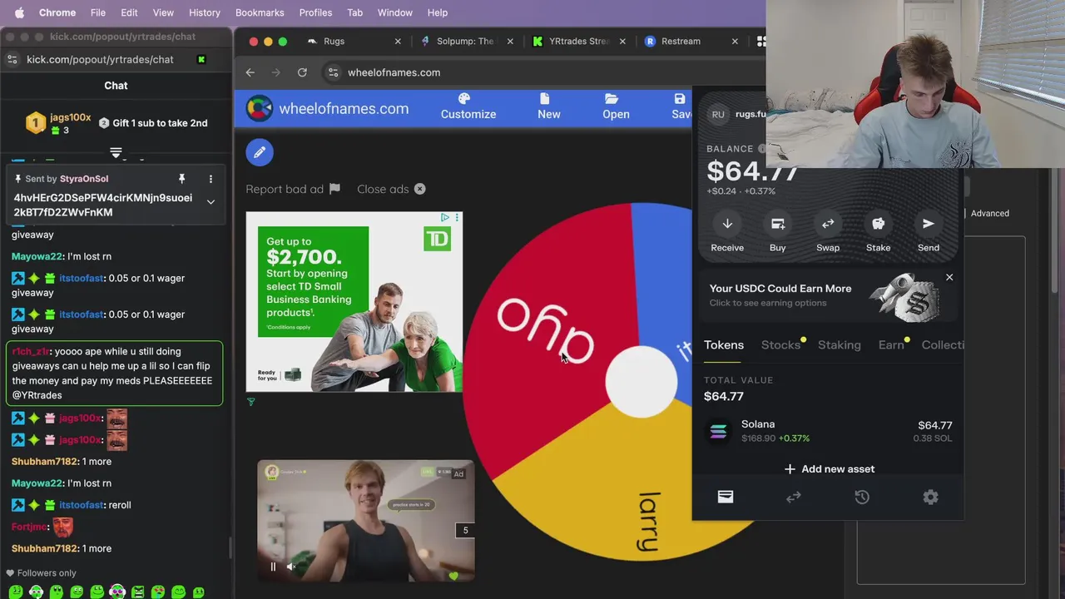Image resolution: width=1065 pixels, height=599 pixels.
Task: Open the Buy card icon in wallet
Action: coord(778,224)
